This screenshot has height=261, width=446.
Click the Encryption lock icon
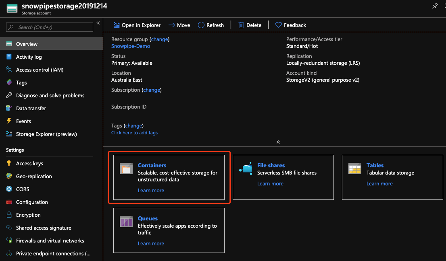(x=9, y=214)
